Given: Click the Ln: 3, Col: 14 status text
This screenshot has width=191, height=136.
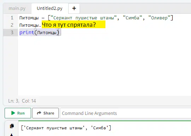Looking at the screenshot, I should [x=22, y=101].
